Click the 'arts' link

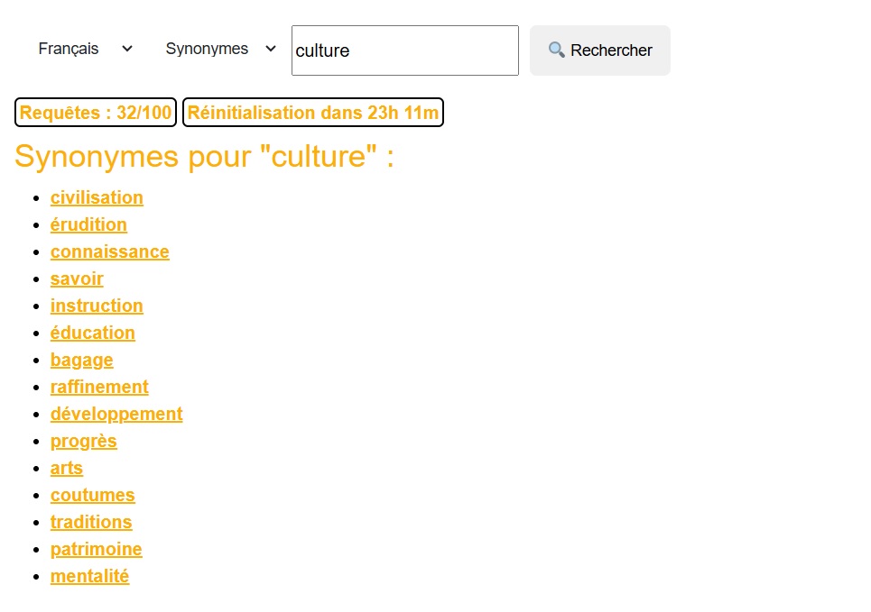coord(67,468)
